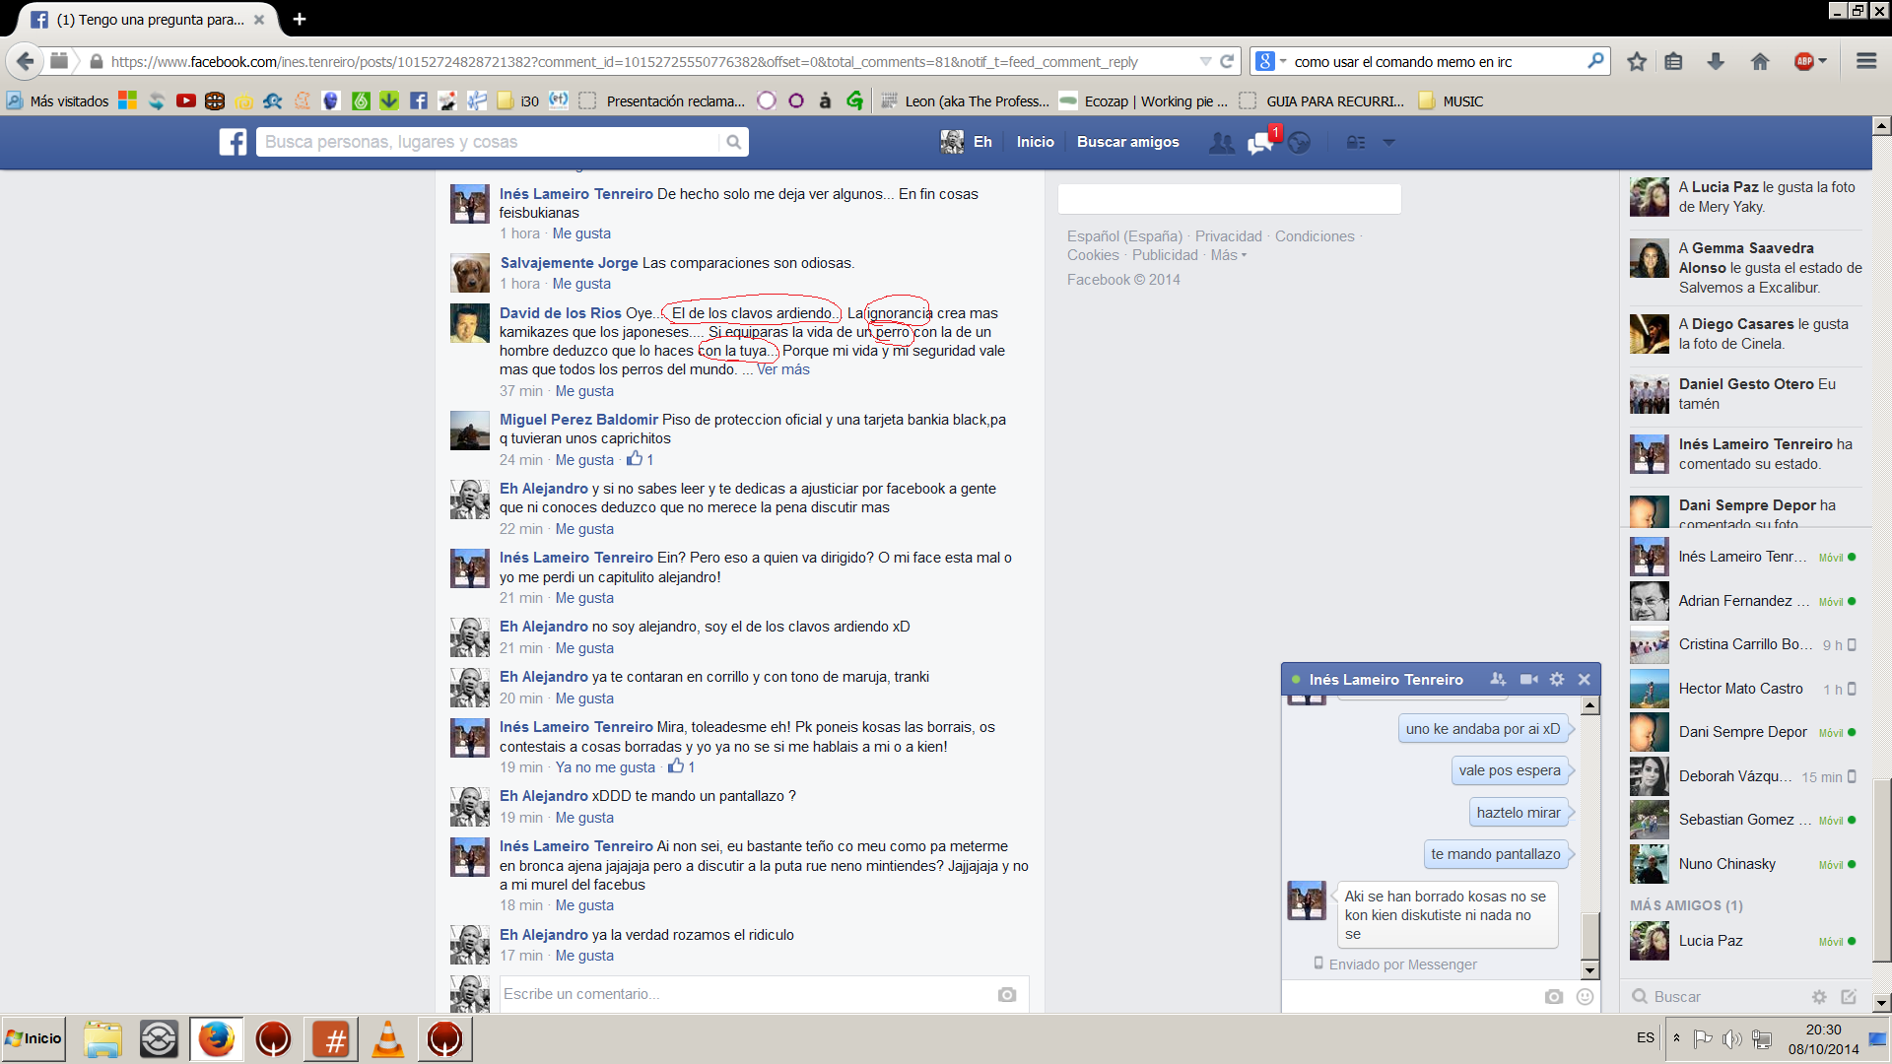Like 'De hecho solo me deja ver' comment
The width and height of the screenshot is (1892, 1064).
tap(581, 233)
